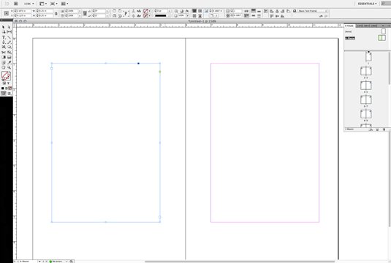This screenshot has width=391, height=263.
Task: Select the Hand tool
Action: coord(4,67)
